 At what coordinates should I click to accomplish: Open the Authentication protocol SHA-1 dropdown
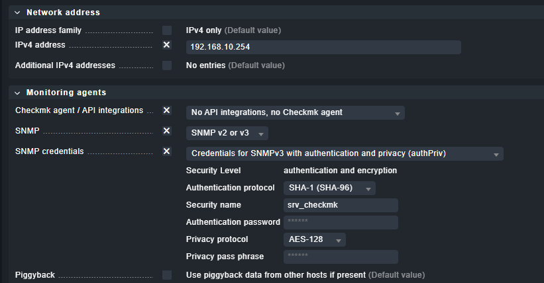[x=329, y=188]
